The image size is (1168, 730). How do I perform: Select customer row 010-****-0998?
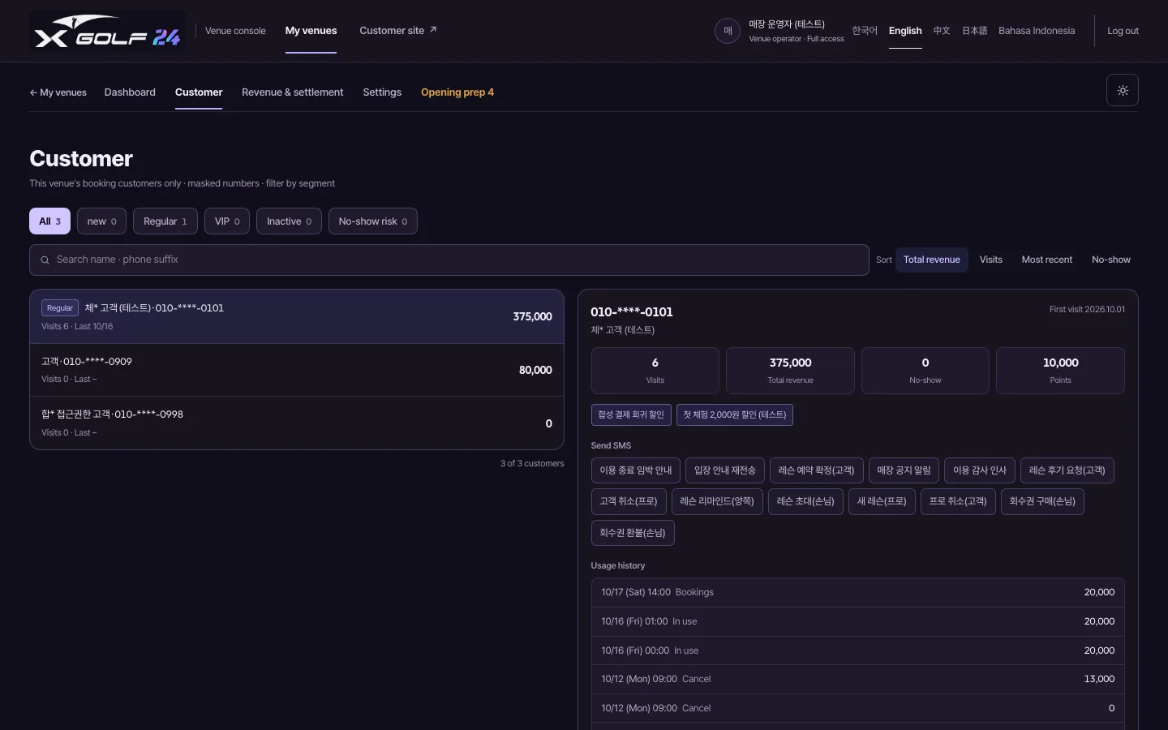[297, 423]
